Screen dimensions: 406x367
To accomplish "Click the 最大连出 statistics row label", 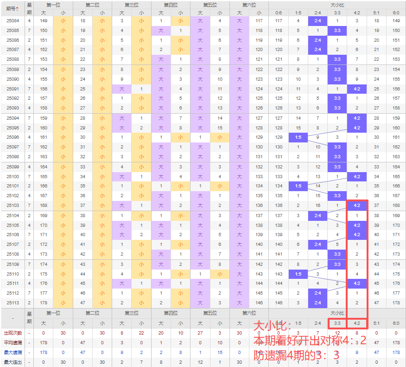I will 13,362.
